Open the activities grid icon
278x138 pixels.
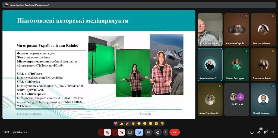(273, 132)
